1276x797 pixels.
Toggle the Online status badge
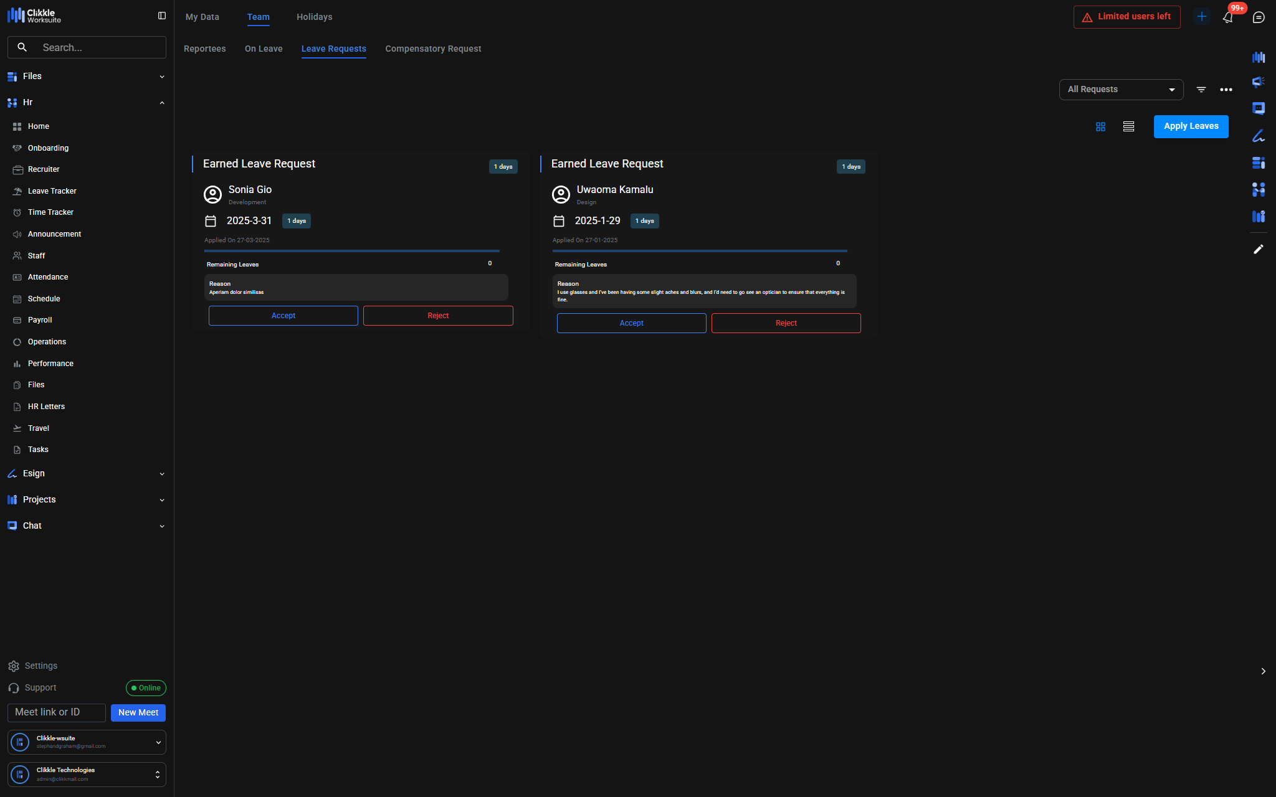click(x=146, y=687)
